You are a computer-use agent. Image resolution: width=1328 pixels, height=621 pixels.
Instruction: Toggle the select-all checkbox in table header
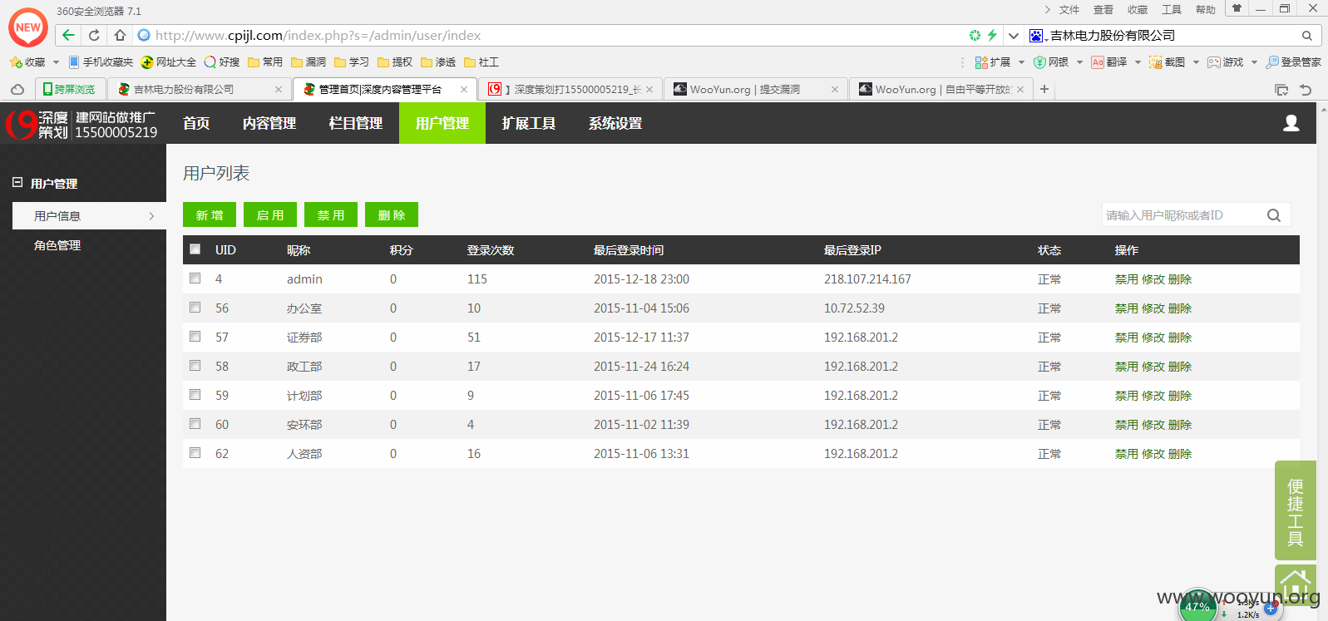195,249
